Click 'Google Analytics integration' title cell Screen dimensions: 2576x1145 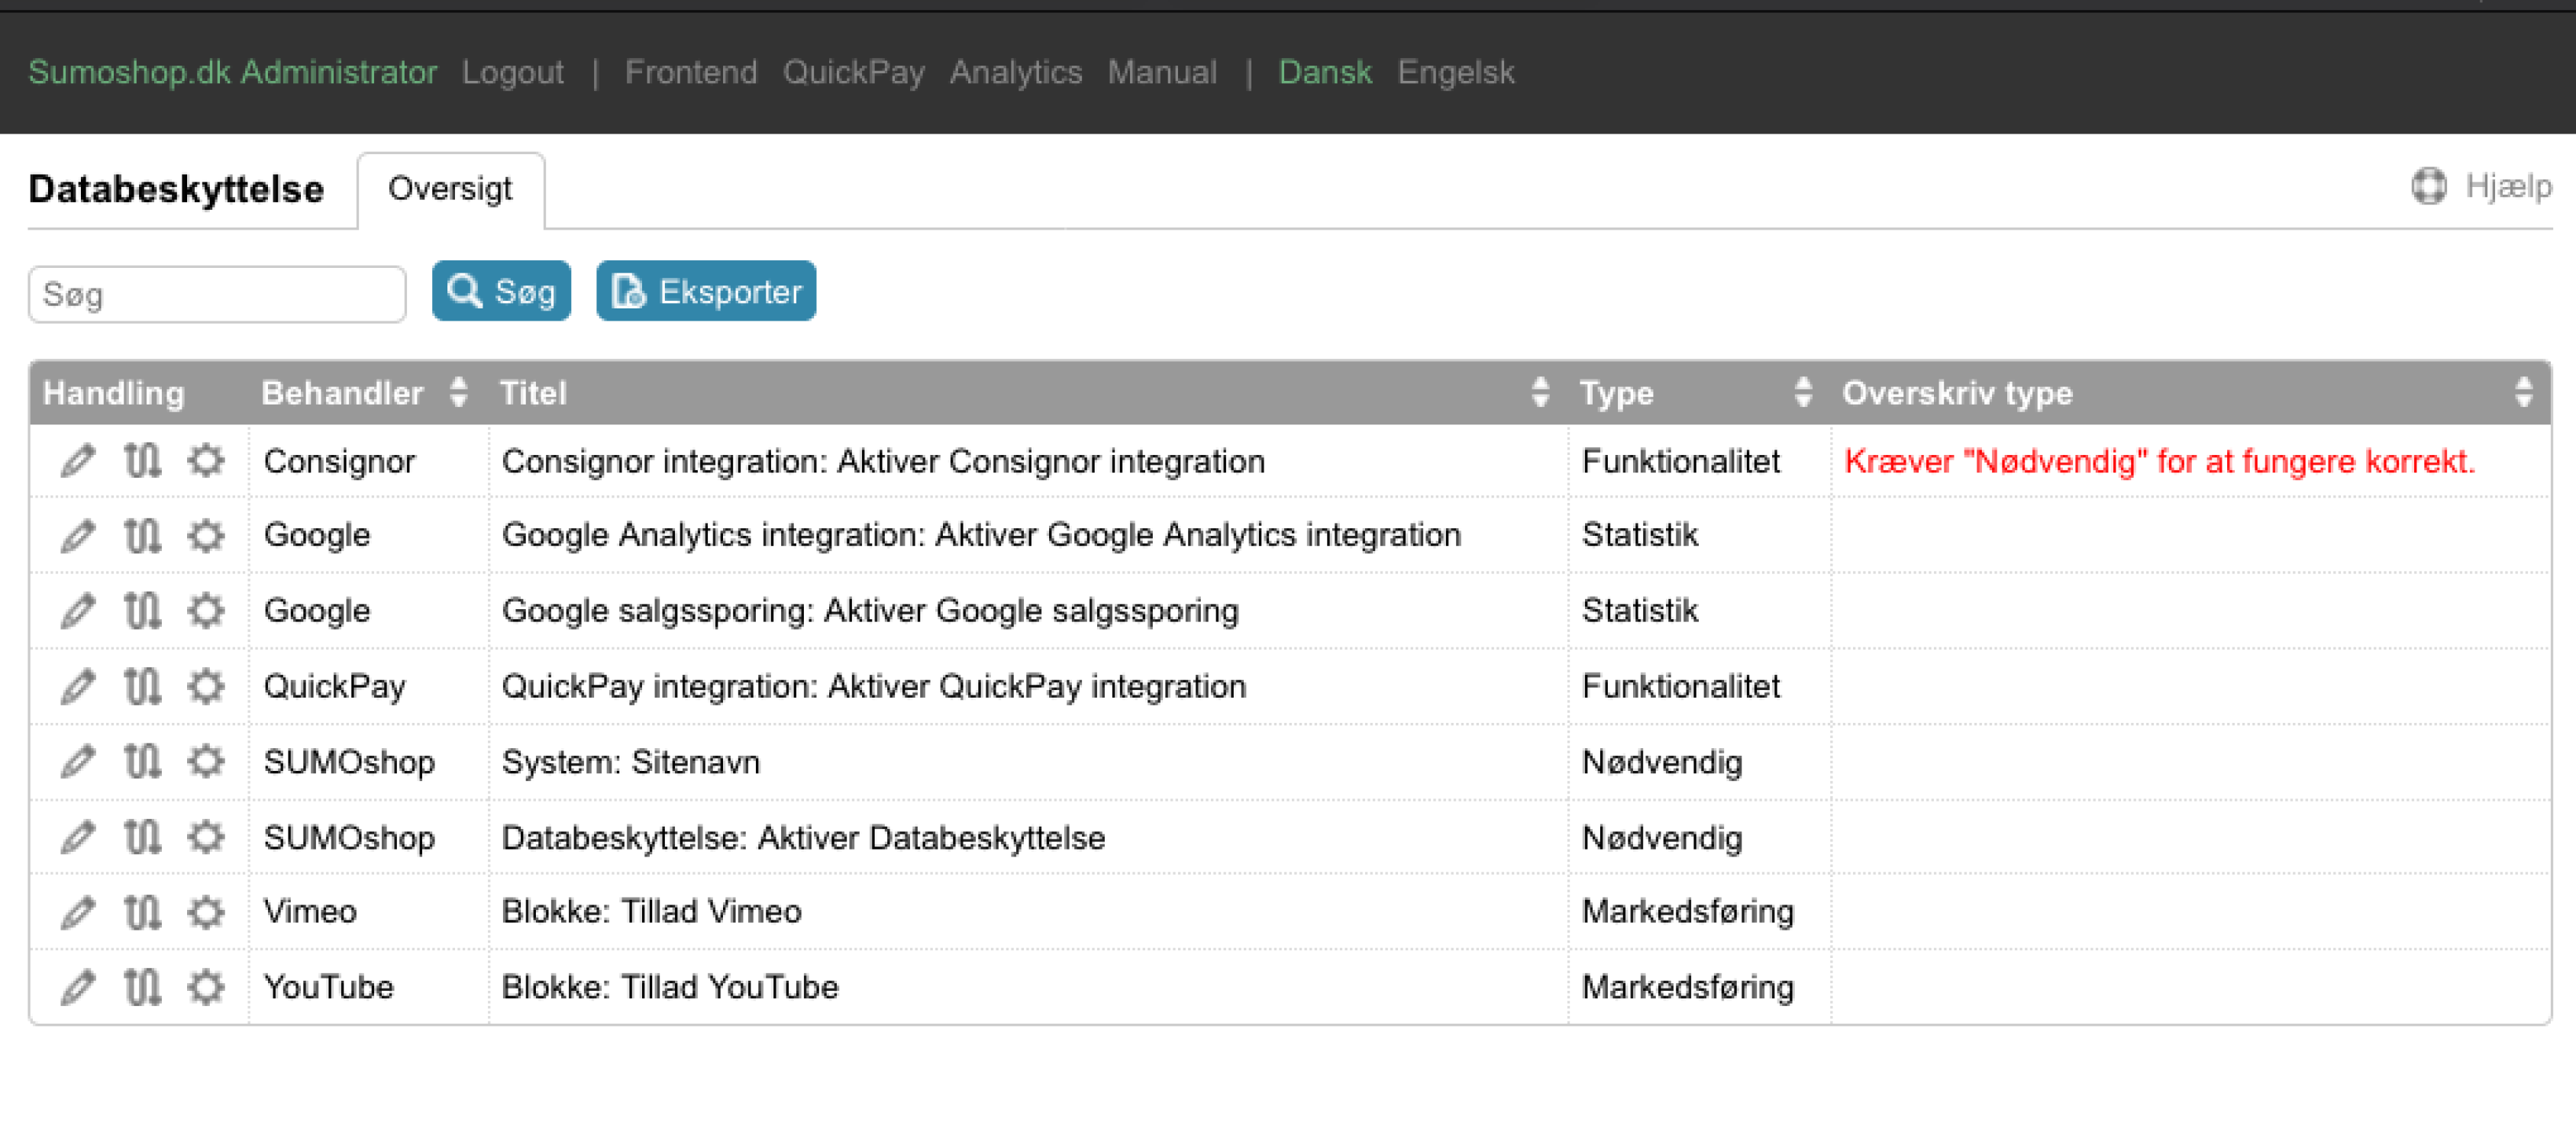click(x=981, y=535)
